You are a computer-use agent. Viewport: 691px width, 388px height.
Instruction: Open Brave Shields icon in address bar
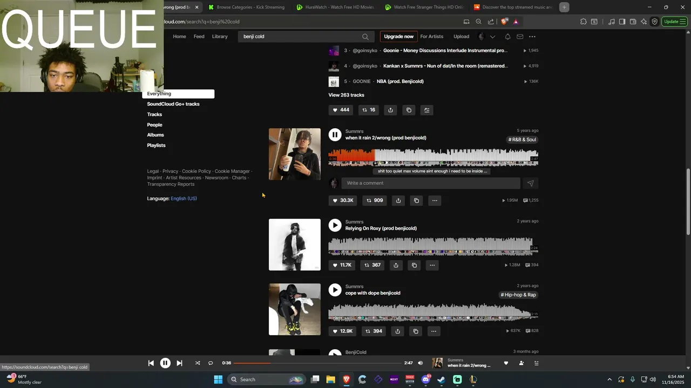coord(504,22)
